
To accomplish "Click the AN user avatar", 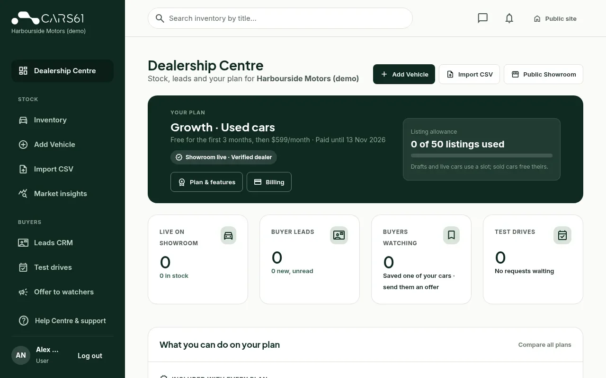I will (x=21, y=355).
